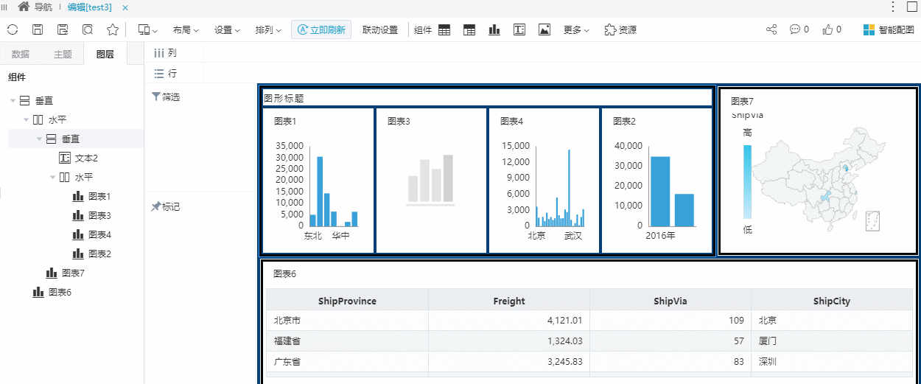Click the refresh icon in the toolbar
This screenshot has width=921, height=384.
[13, 29]
